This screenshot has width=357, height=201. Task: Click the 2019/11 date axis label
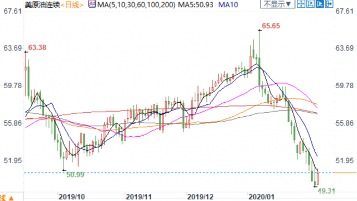139,197
